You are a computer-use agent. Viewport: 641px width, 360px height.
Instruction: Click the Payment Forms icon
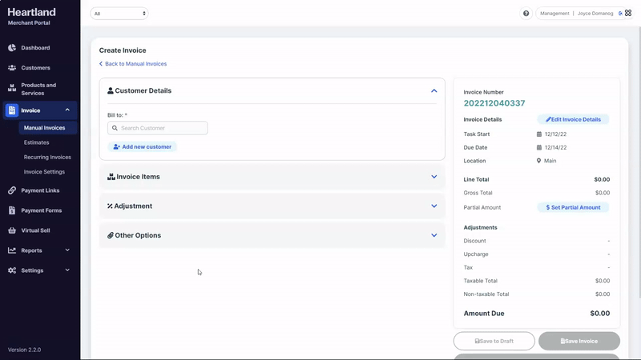point(12,210)
